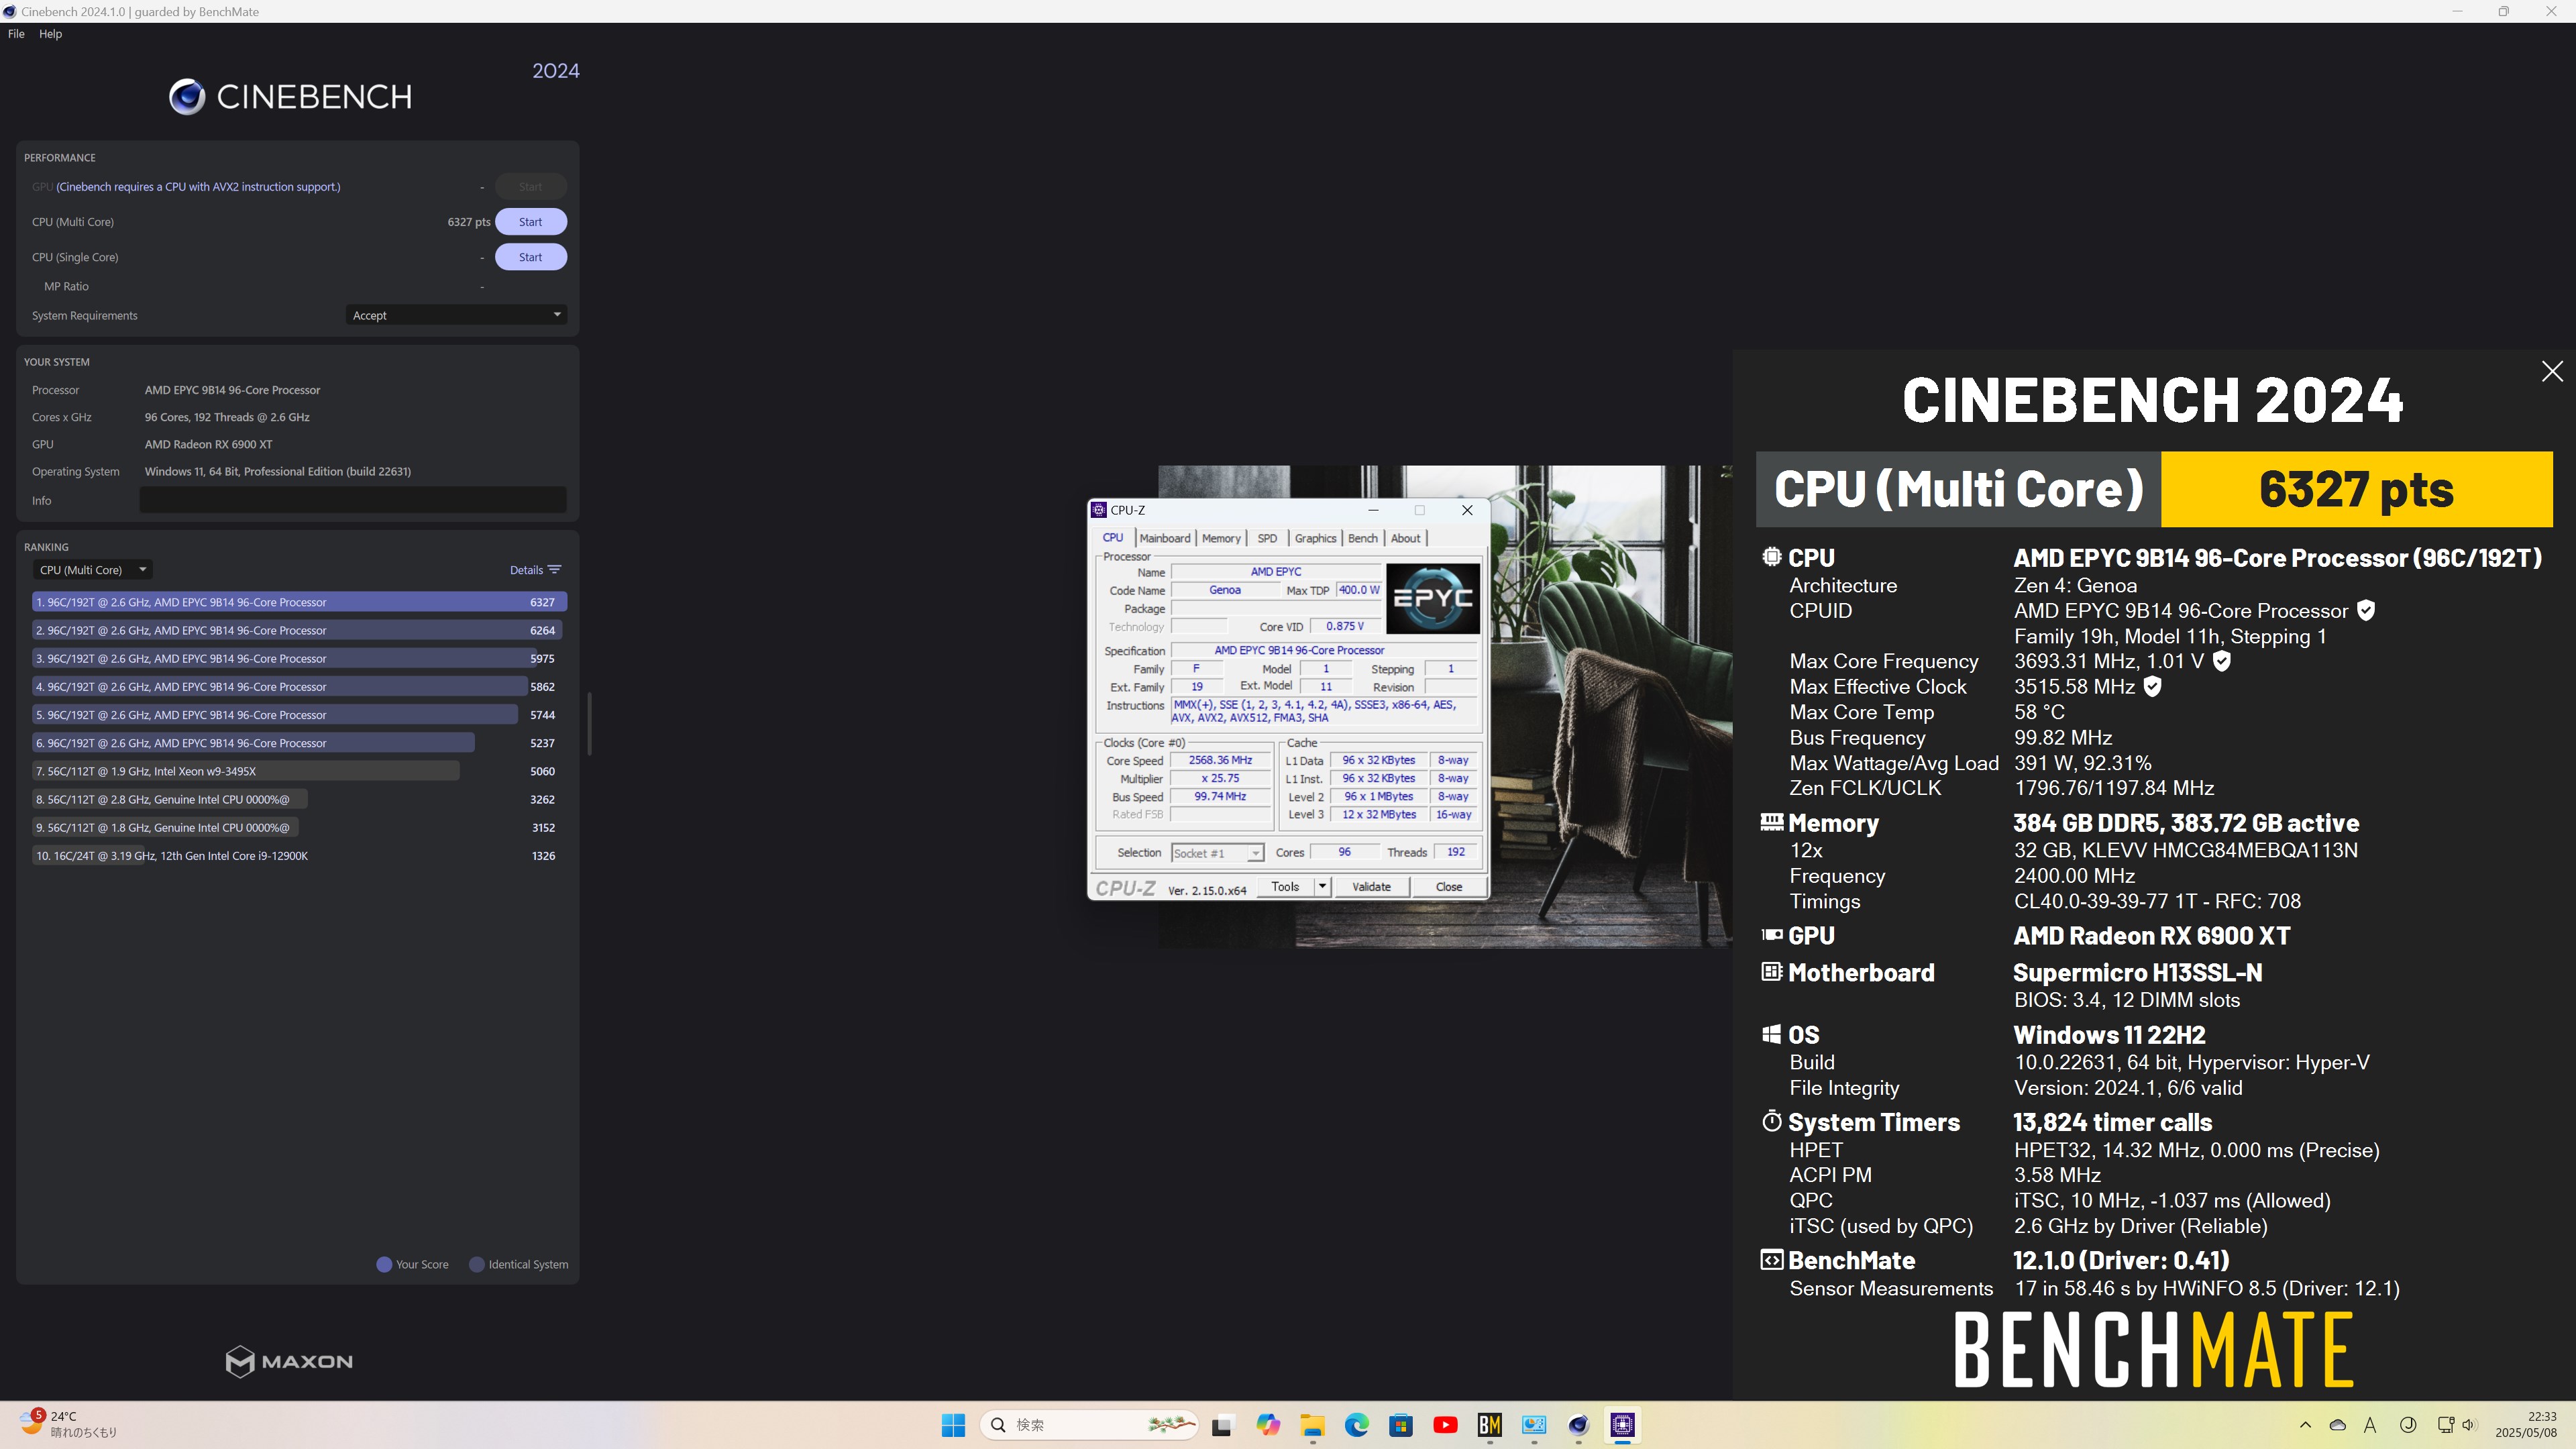This screenshot has height=1449, width=2576.
Task: Click the Your Score legend dot
Action: pos(384,1264)
